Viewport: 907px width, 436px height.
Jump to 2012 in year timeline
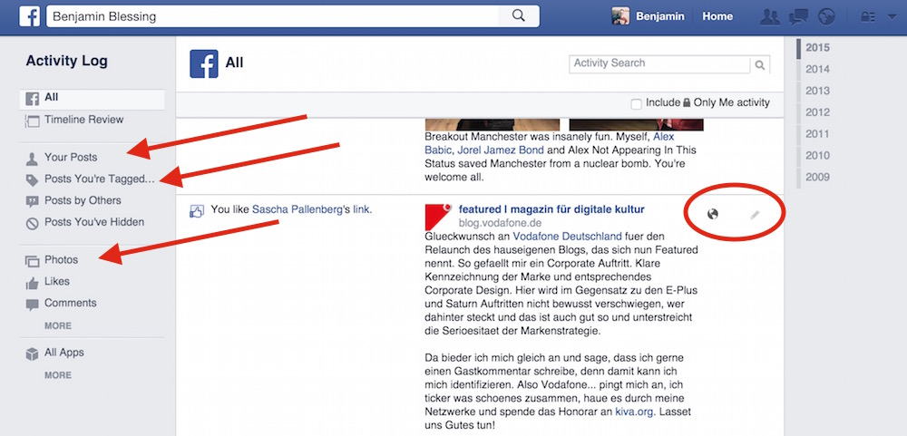817,112
